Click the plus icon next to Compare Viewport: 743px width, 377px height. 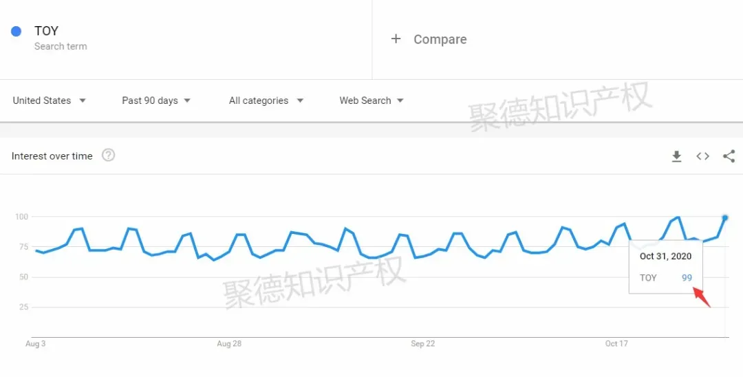click(396, 39)
